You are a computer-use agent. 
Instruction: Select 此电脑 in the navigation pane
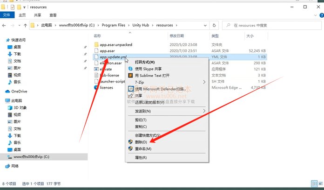(17, 101)
